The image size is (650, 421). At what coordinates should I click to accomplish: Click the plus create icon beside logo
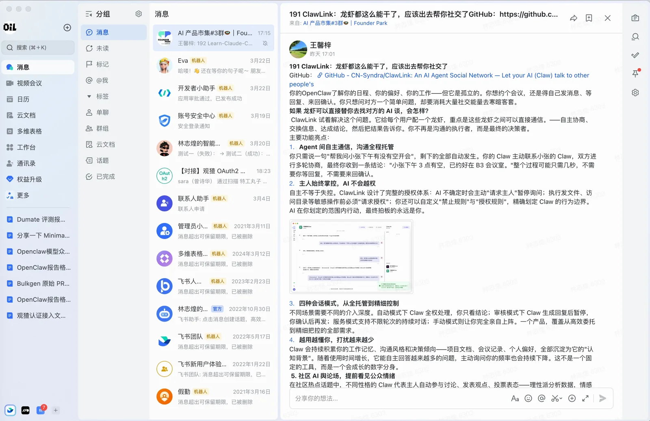(67, 28)
